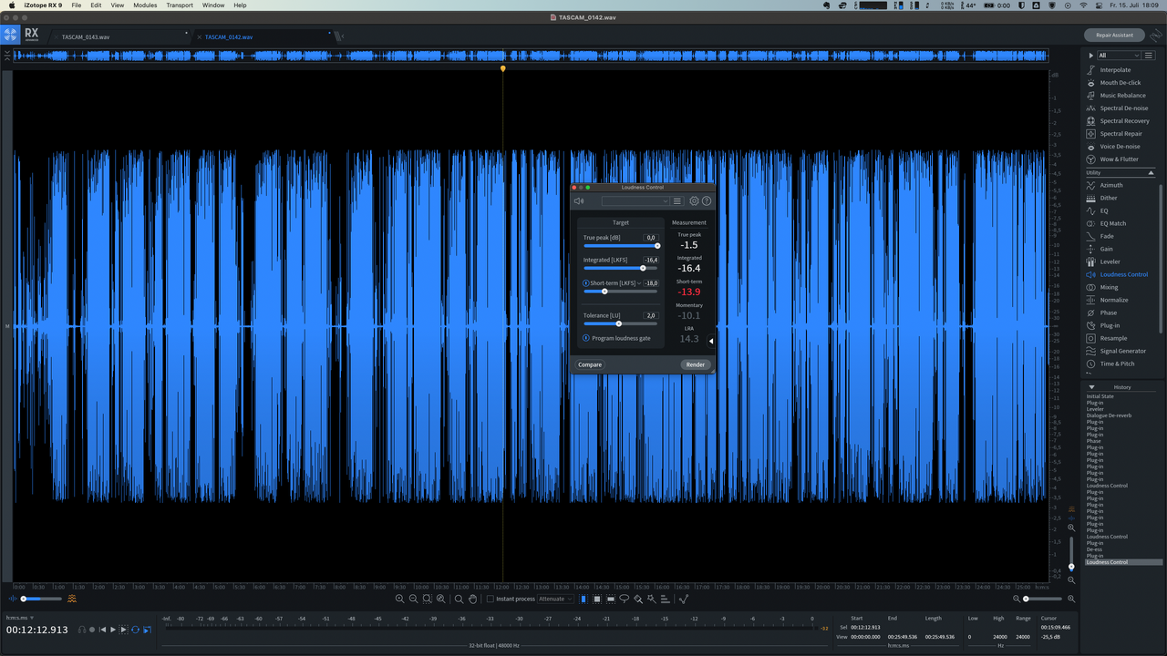This screenshot has height=656, width=1167.
Task: Open the Leveler utility
Action: 1110,261
